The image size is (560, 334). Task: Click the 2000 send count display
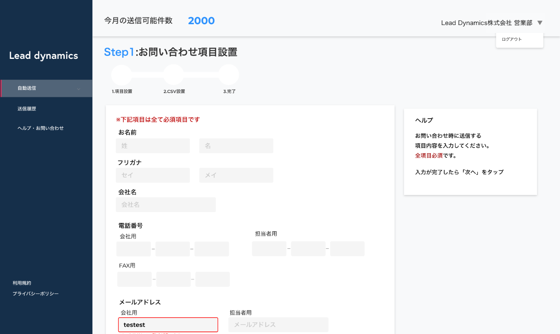click(201, 20)
